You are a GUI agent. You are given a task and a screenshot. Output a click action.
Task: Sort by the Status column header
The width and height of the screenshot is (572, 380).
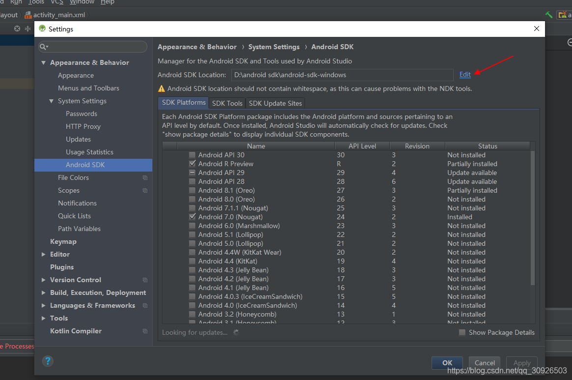488,146
